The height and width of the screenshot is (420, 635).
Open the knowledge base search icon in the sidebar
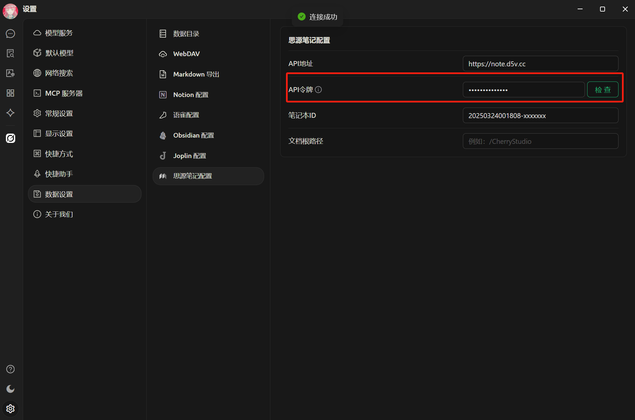pyautogui.click(x=11, y=53)
